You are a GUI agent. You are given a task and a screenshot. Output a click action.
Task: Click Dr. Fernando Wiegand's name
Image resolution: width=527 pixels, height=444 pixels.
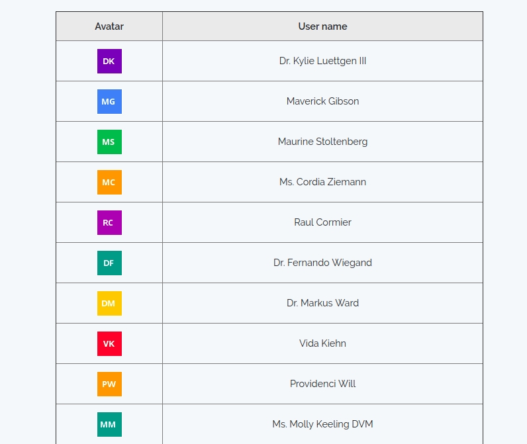(x=322, y=263)
